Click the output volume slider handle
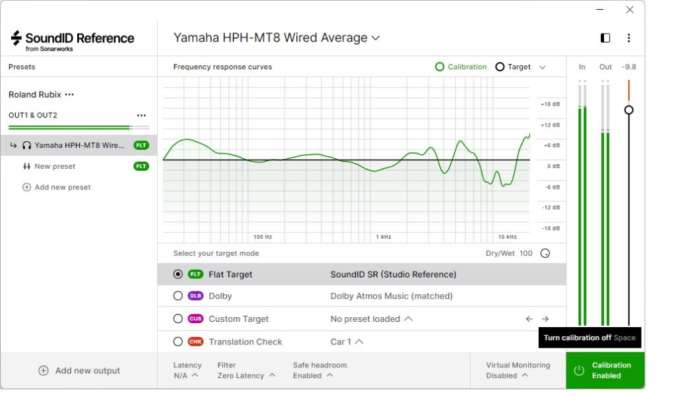The height and width of the screenshot is (403, 676). tap(628, 110)
